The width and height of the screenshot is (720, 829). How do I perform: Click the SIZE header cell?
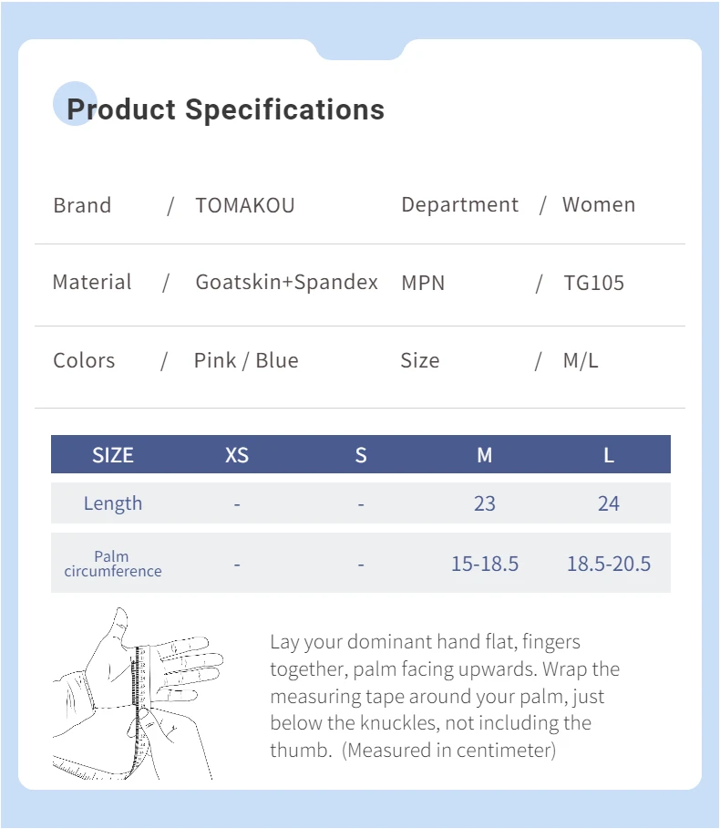(x=112, y=455)
